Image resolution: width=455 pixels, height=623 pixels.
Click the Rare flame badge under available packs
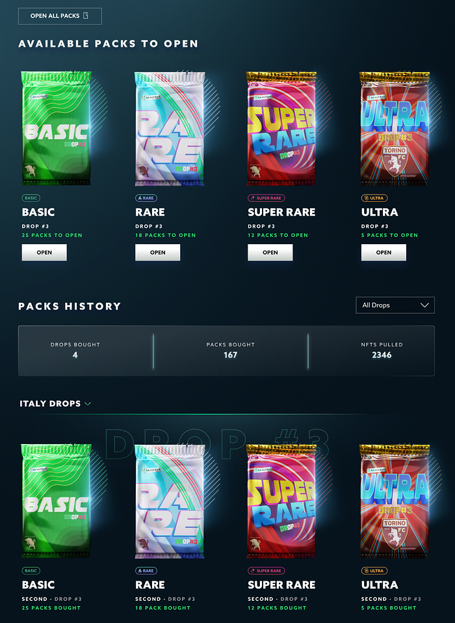click(146, 198)
